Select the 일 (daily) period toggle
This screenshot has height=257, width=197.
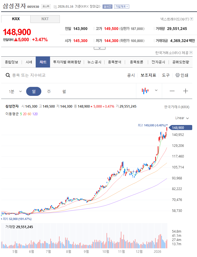(x=34, y=91)
